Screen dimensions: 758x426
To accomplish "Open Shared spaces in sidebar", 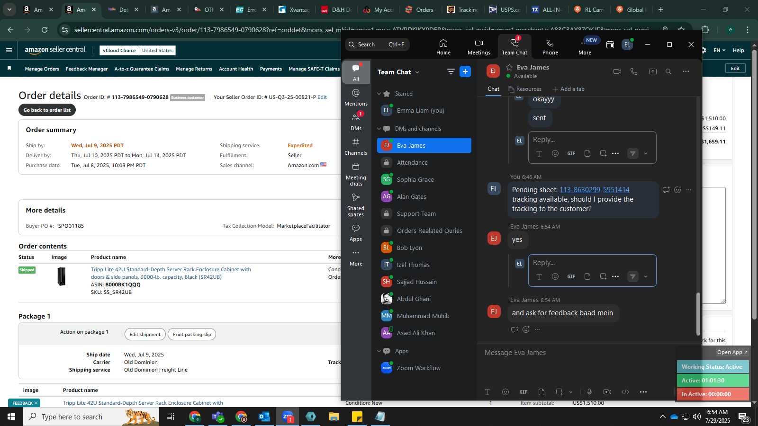I will [x=356, y=205].
